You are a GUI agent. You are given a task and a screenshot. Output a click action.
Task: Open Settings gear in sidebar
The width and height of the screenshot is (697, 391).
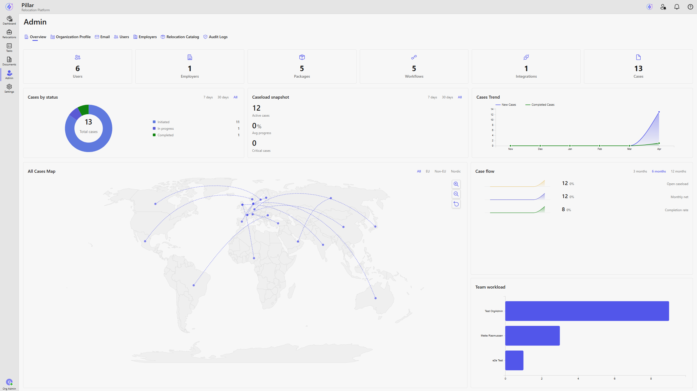click(9, 89)
